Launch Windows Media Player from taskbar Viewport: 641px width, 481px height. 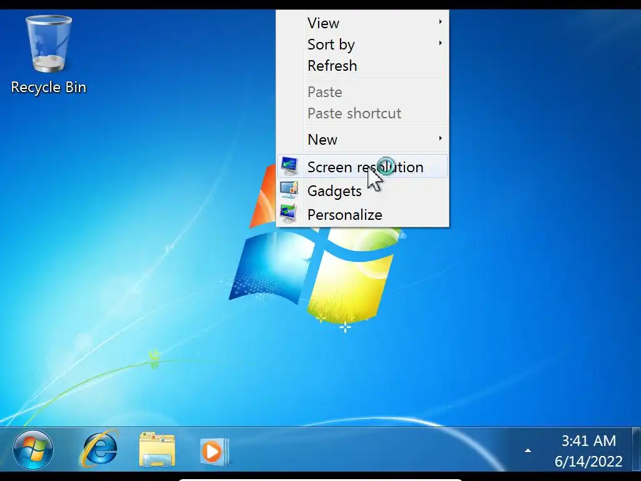[214, 452]
